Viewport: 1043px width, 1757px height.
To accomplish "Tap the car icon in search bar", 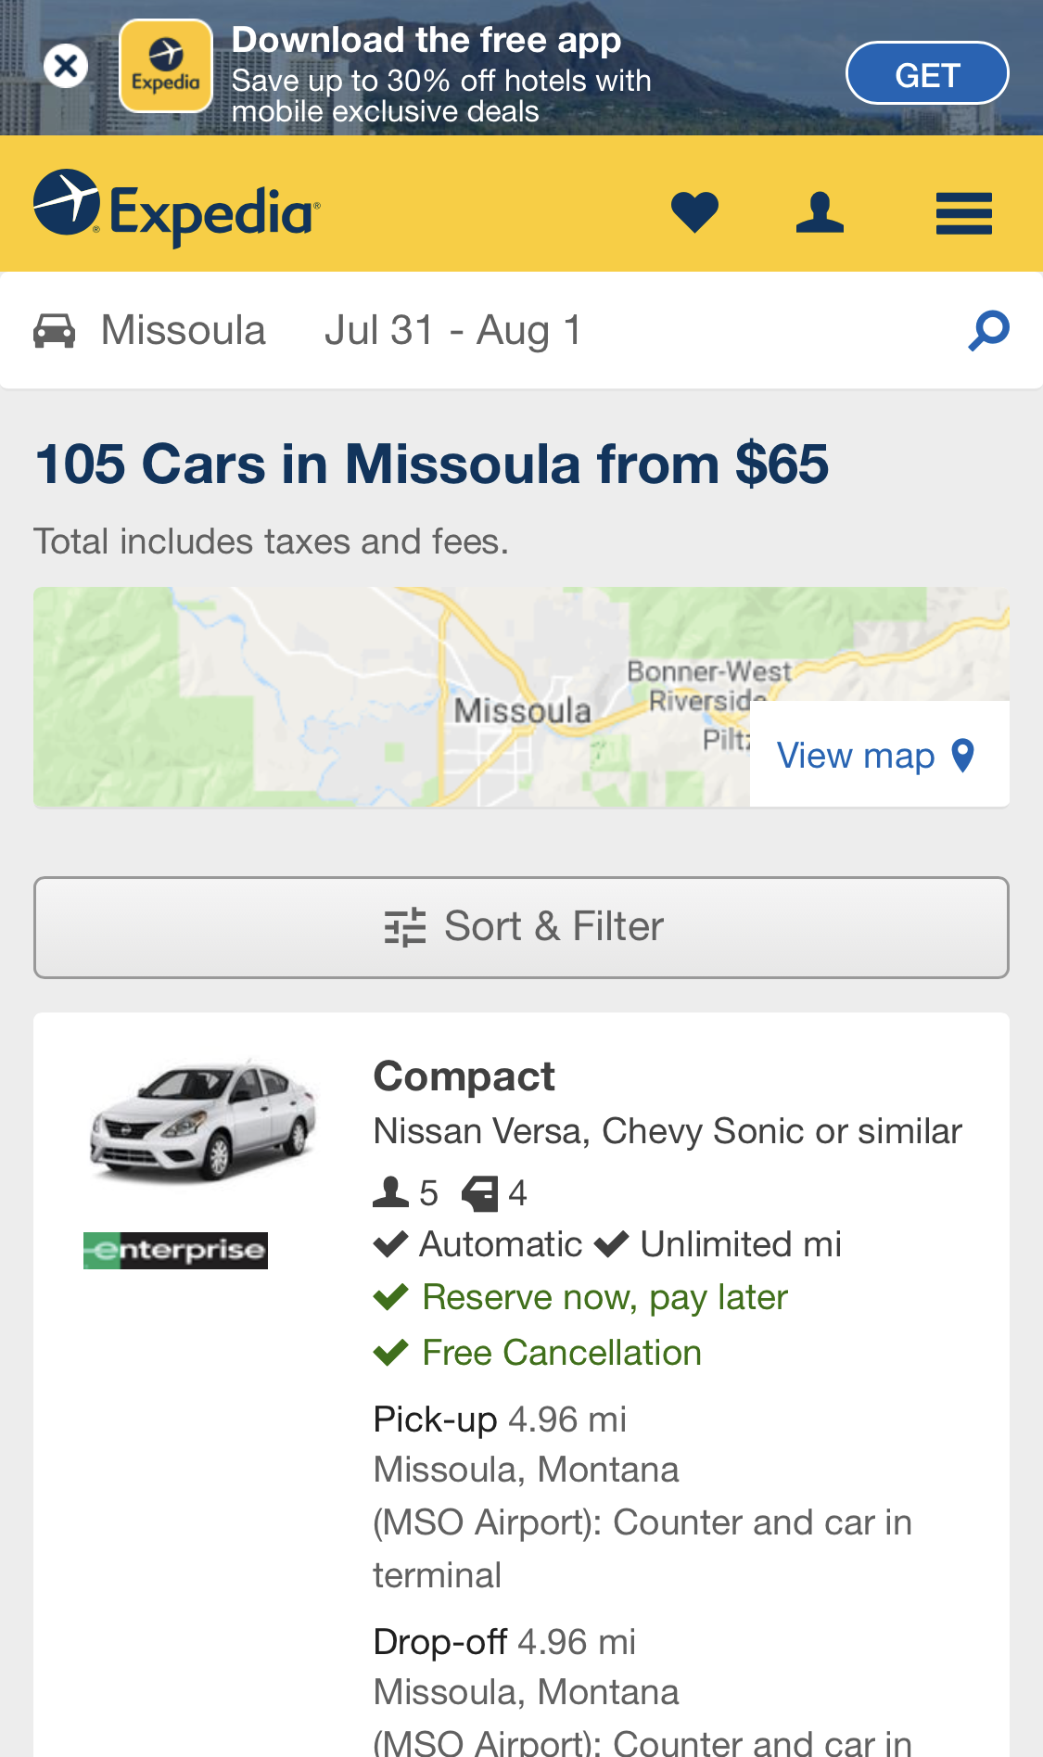I will (55, 330).
